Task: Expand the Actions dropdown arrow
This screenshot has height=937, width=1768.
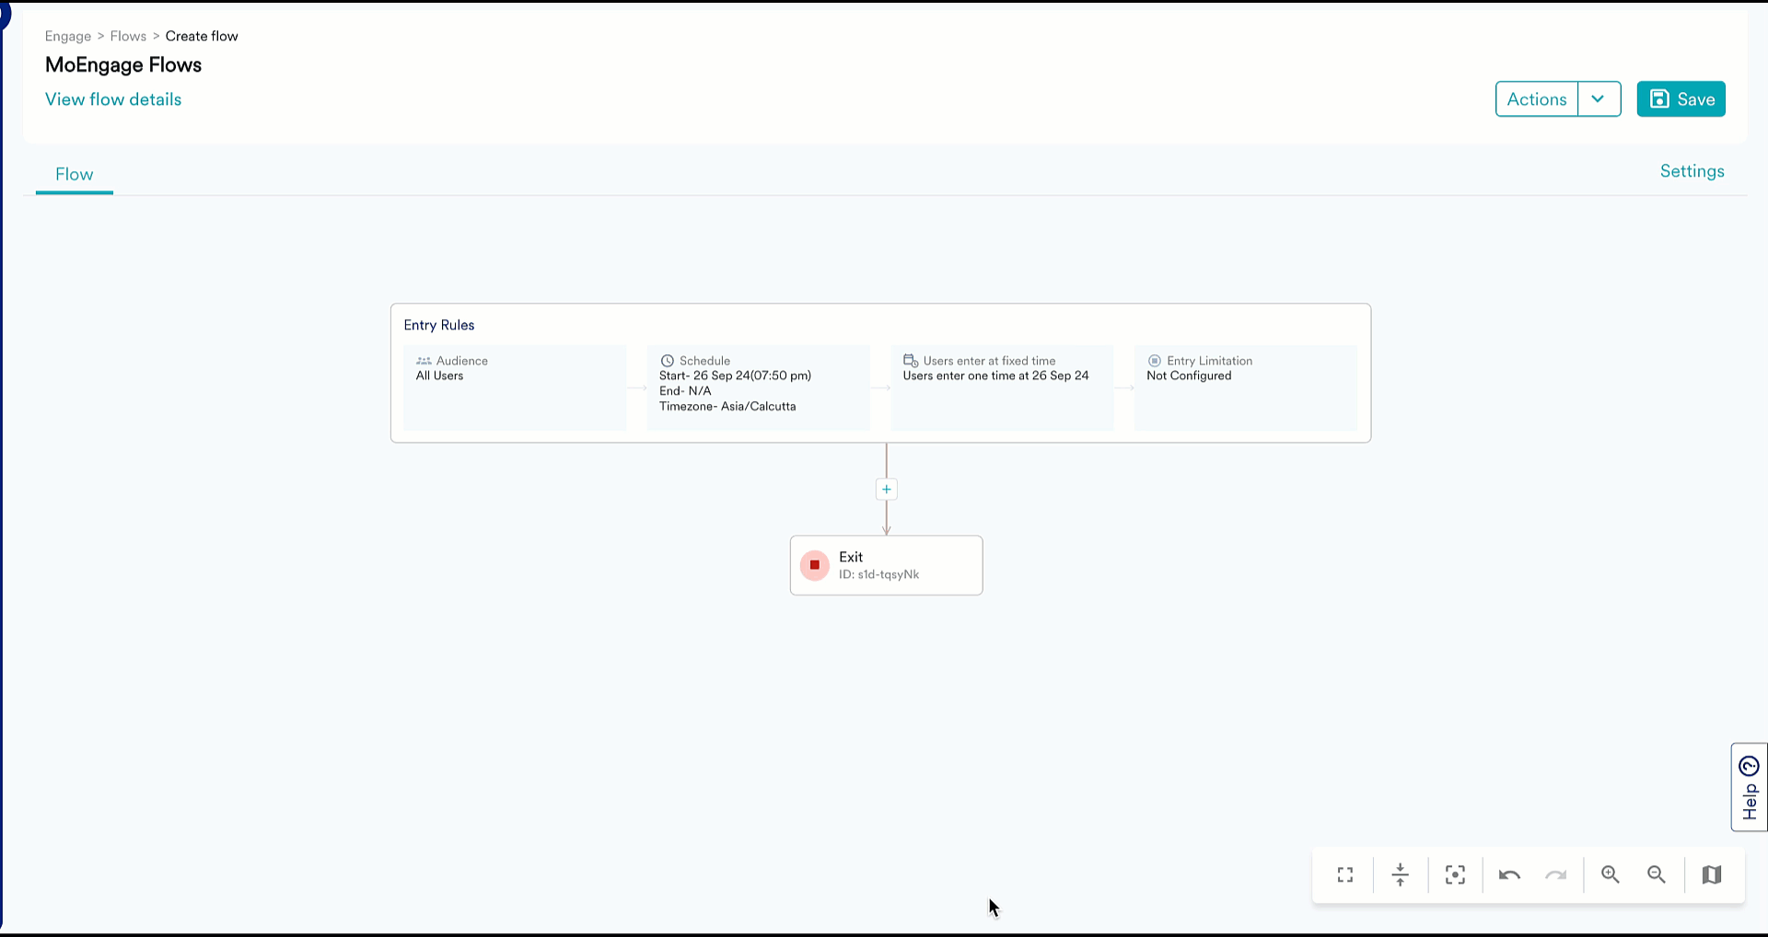Action: click(x=1599, y=99)
